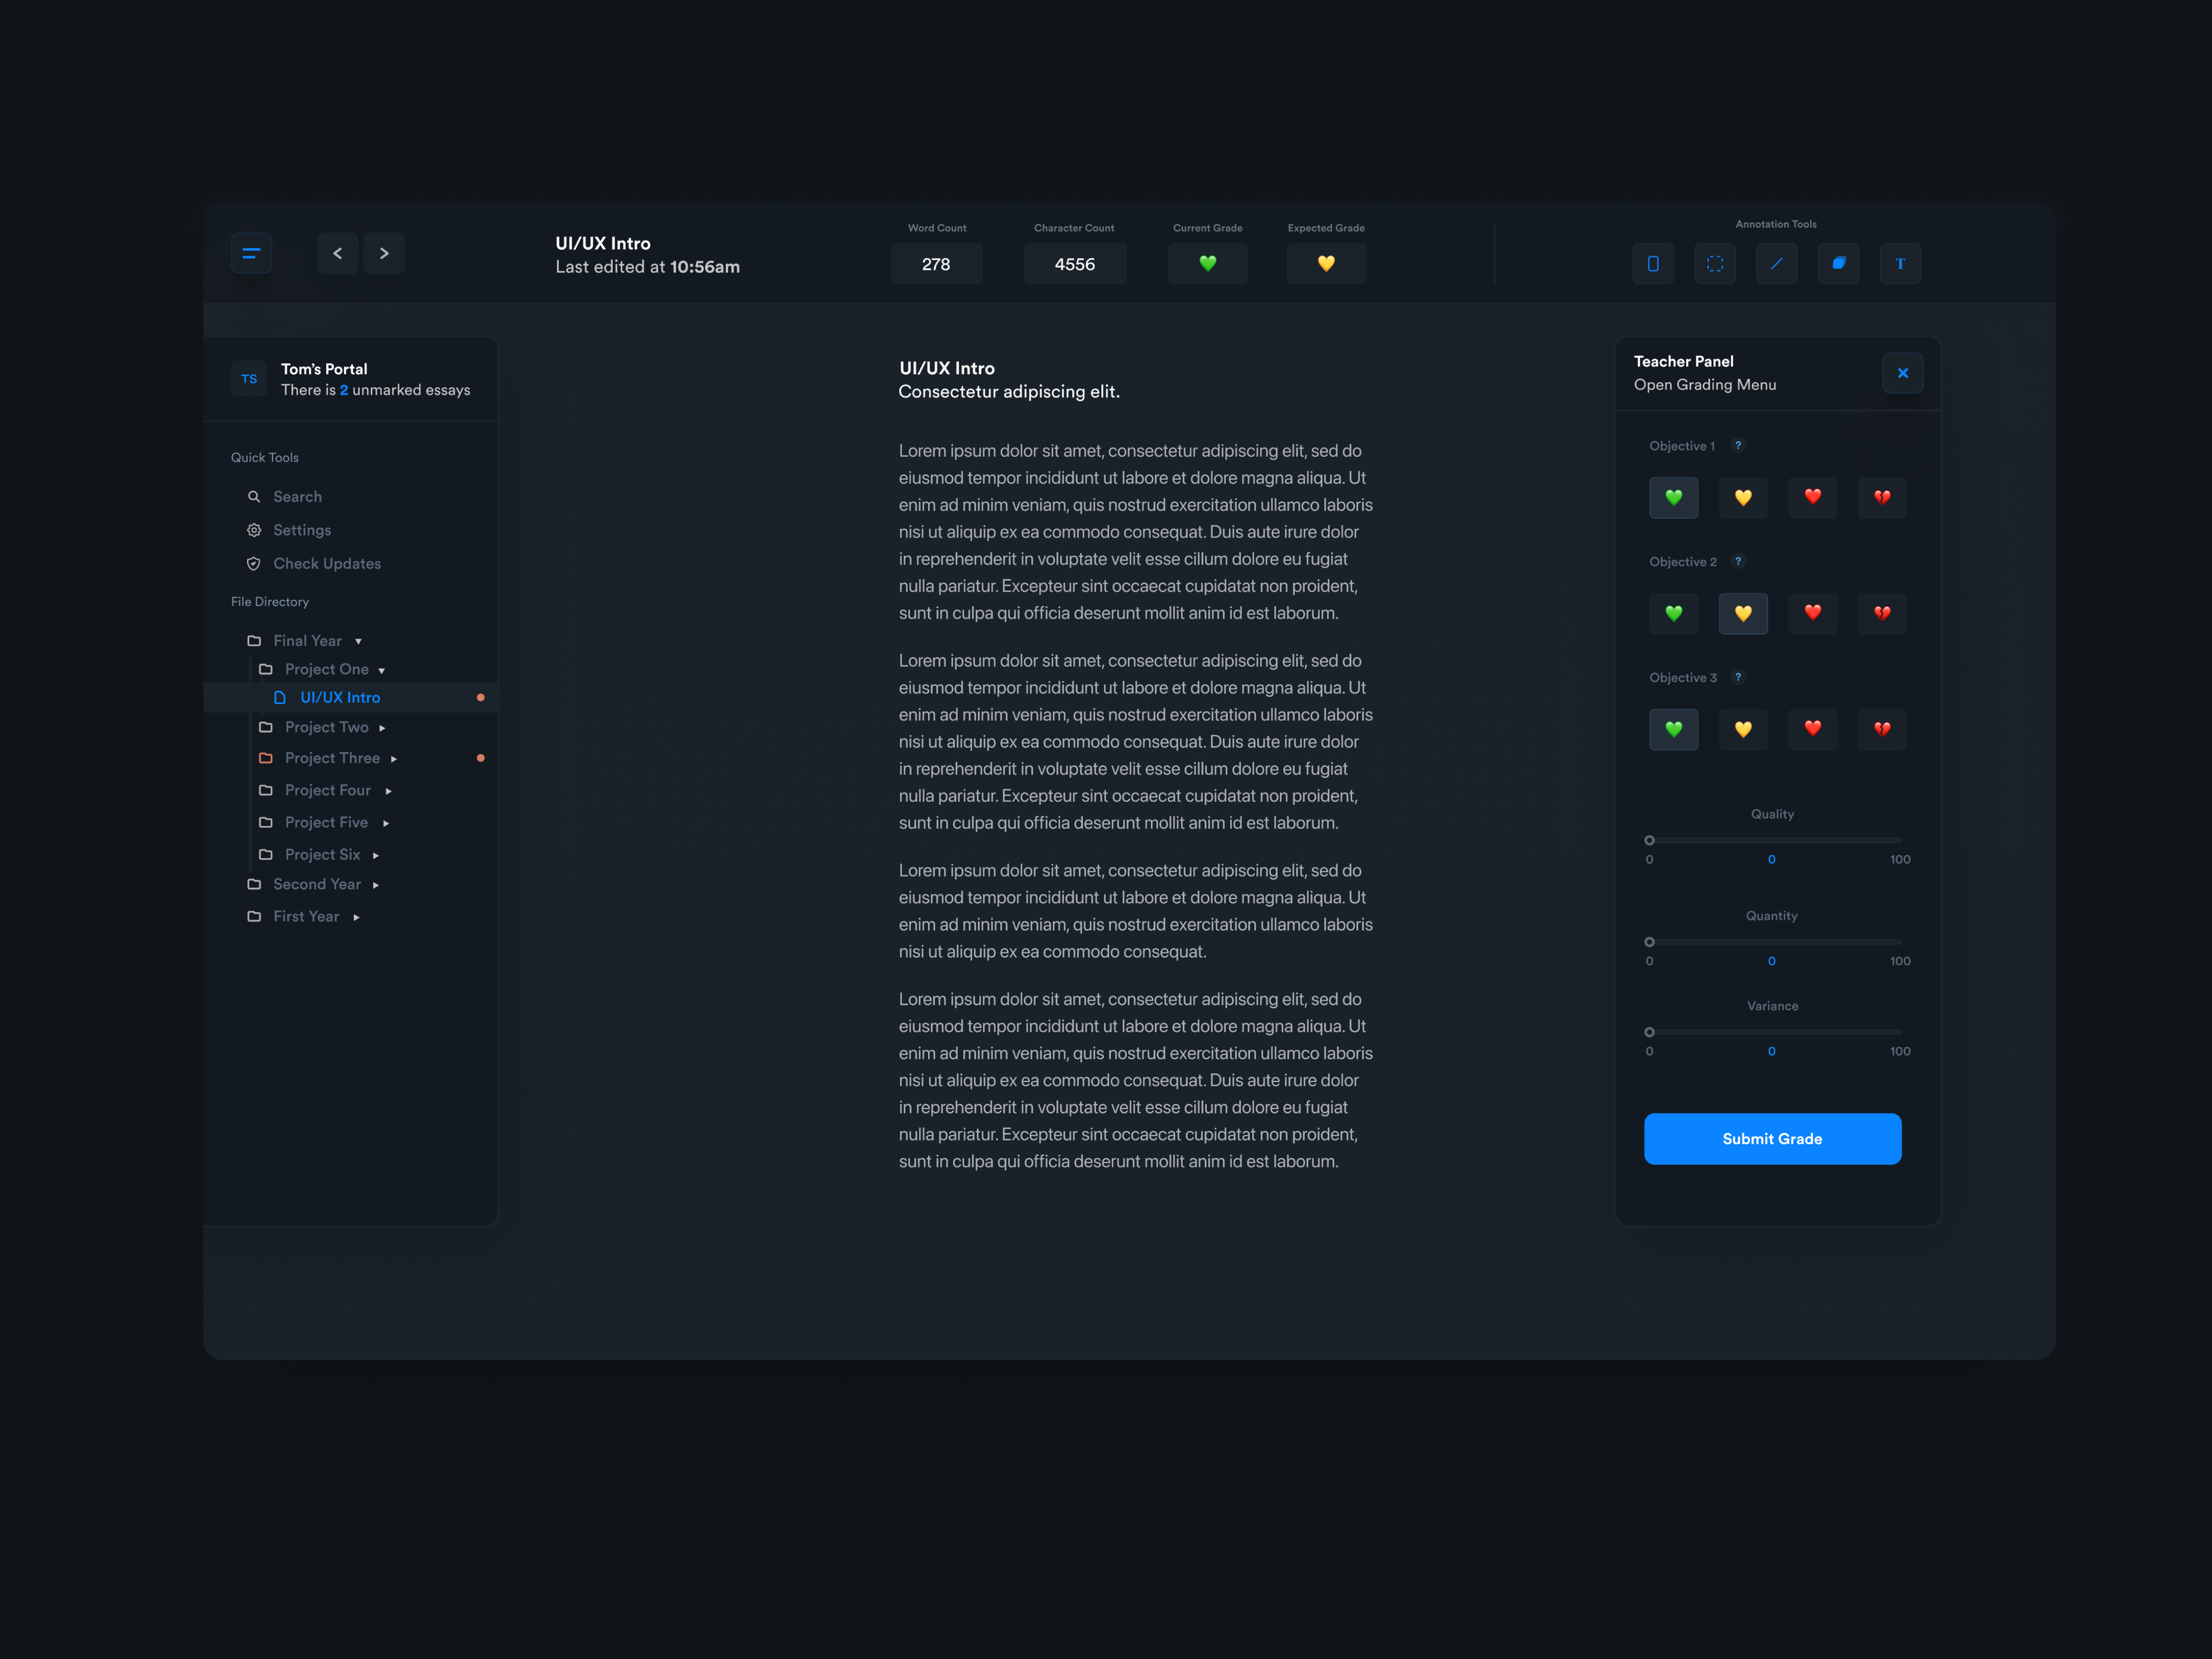The height and width of the screenshot is (1659, 2212).
Task: Select broken heart for Objective 3
Action: point(1881,729)
